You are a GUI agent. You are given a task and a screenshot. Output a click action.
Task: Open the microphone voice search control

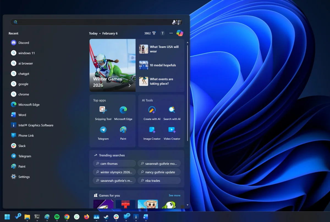(x=176, y=22)
